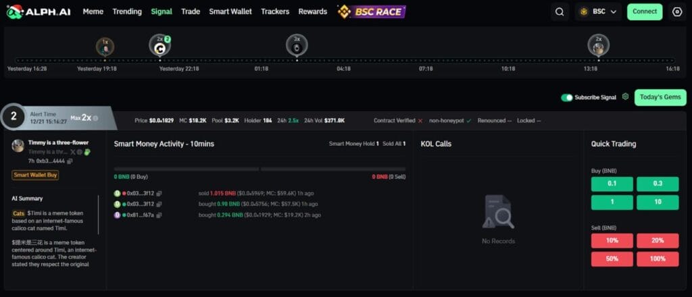This screenshot has height=297, width=692.
Task: Click the sell volume progress bar
Action: click(x=333, y=169)
